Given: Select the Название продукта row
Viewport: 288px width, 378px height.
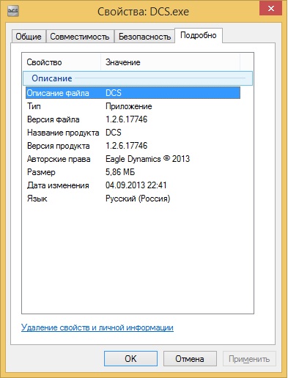Looking at the screenshot, I should (133, 133).
